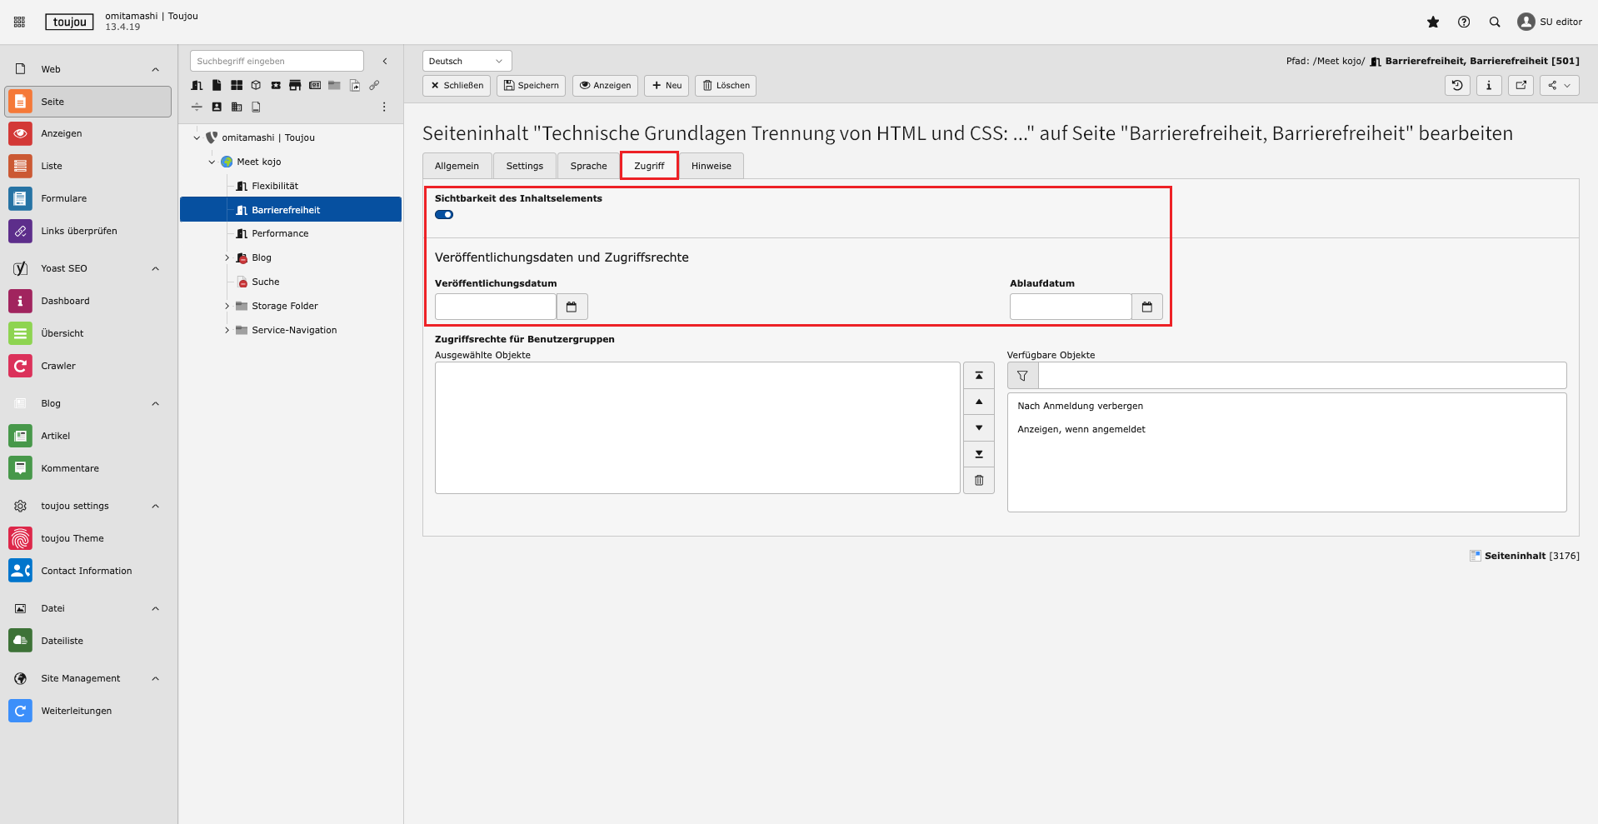Click the page tree search field
This screenshot has height=824, width=1598.
pos(277,61)
